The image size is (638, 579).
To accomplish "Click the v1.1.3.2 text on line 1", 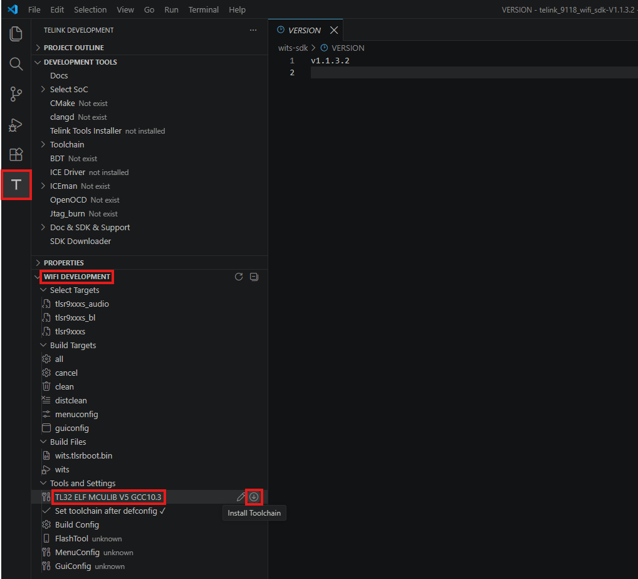I will tap(330, 61).
